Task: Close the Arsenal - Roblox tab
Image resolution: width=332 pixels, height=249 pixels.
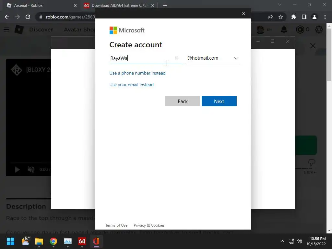Action: coord(75,6)
